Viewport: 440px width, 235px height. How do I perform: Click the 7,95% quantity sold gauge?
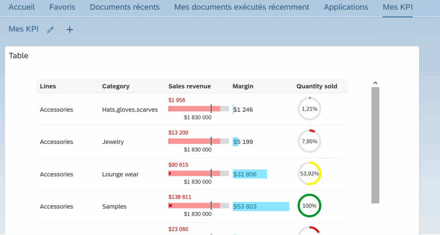tap(309, 141)
